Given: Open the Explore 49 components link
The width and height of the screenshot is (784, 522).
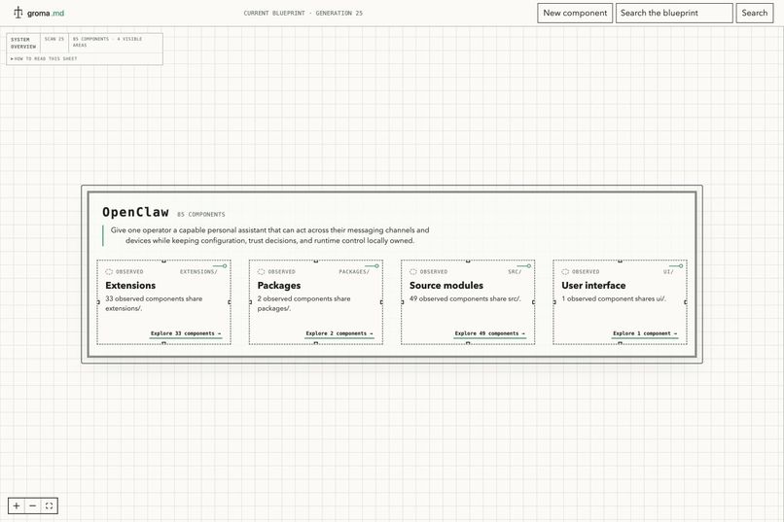Looking at the screenshot, I should point(490,333).
